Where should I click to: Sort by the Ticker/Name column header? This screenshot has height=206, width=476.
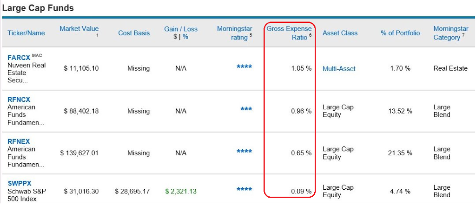26,33
